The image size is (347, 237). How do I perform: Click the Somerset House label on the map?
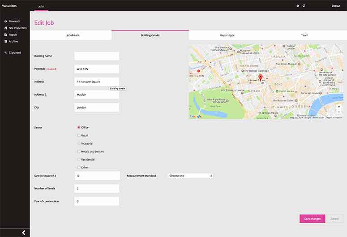[309, 93]
